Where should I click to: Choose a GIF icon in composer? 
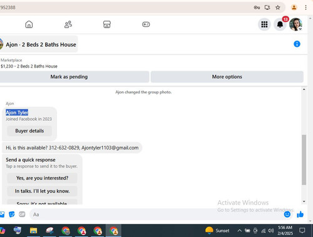click(22, 214)
